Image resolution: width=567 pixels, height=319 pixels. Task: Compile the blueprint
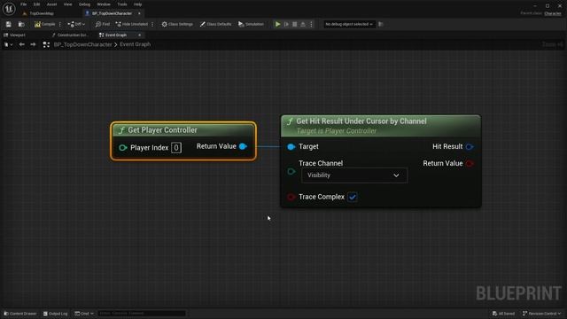click(45, 24)
